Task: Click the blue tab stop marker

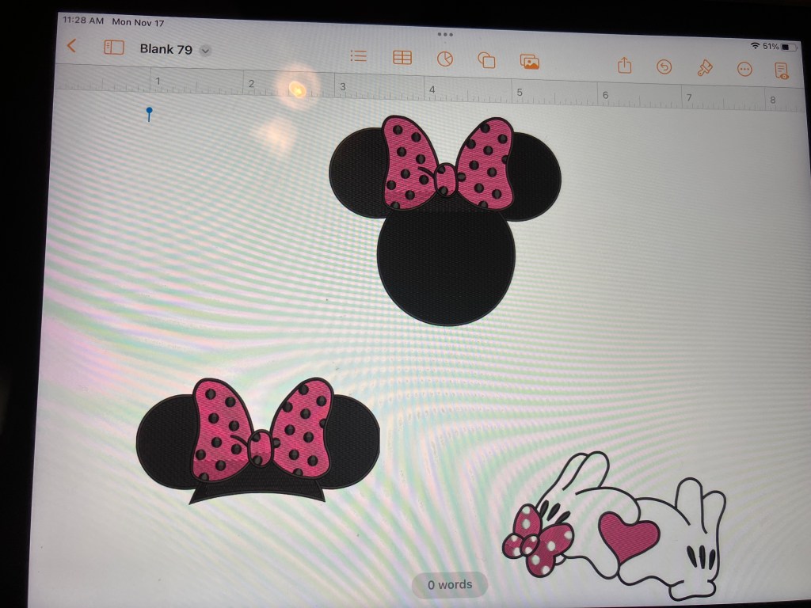Action: [x=149, y=113]
